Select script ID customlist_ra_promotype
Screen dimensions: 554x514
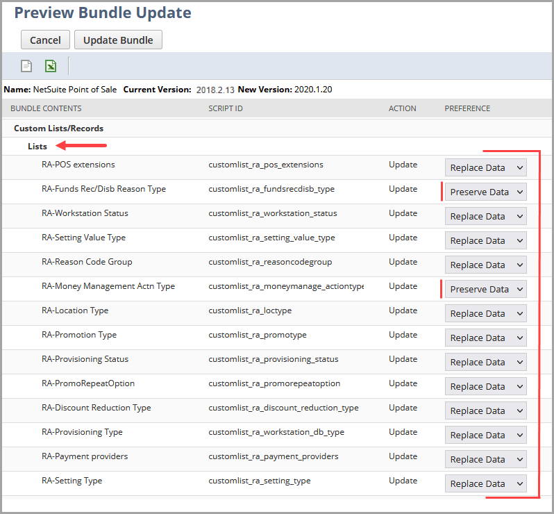click(x=257, y=335)
